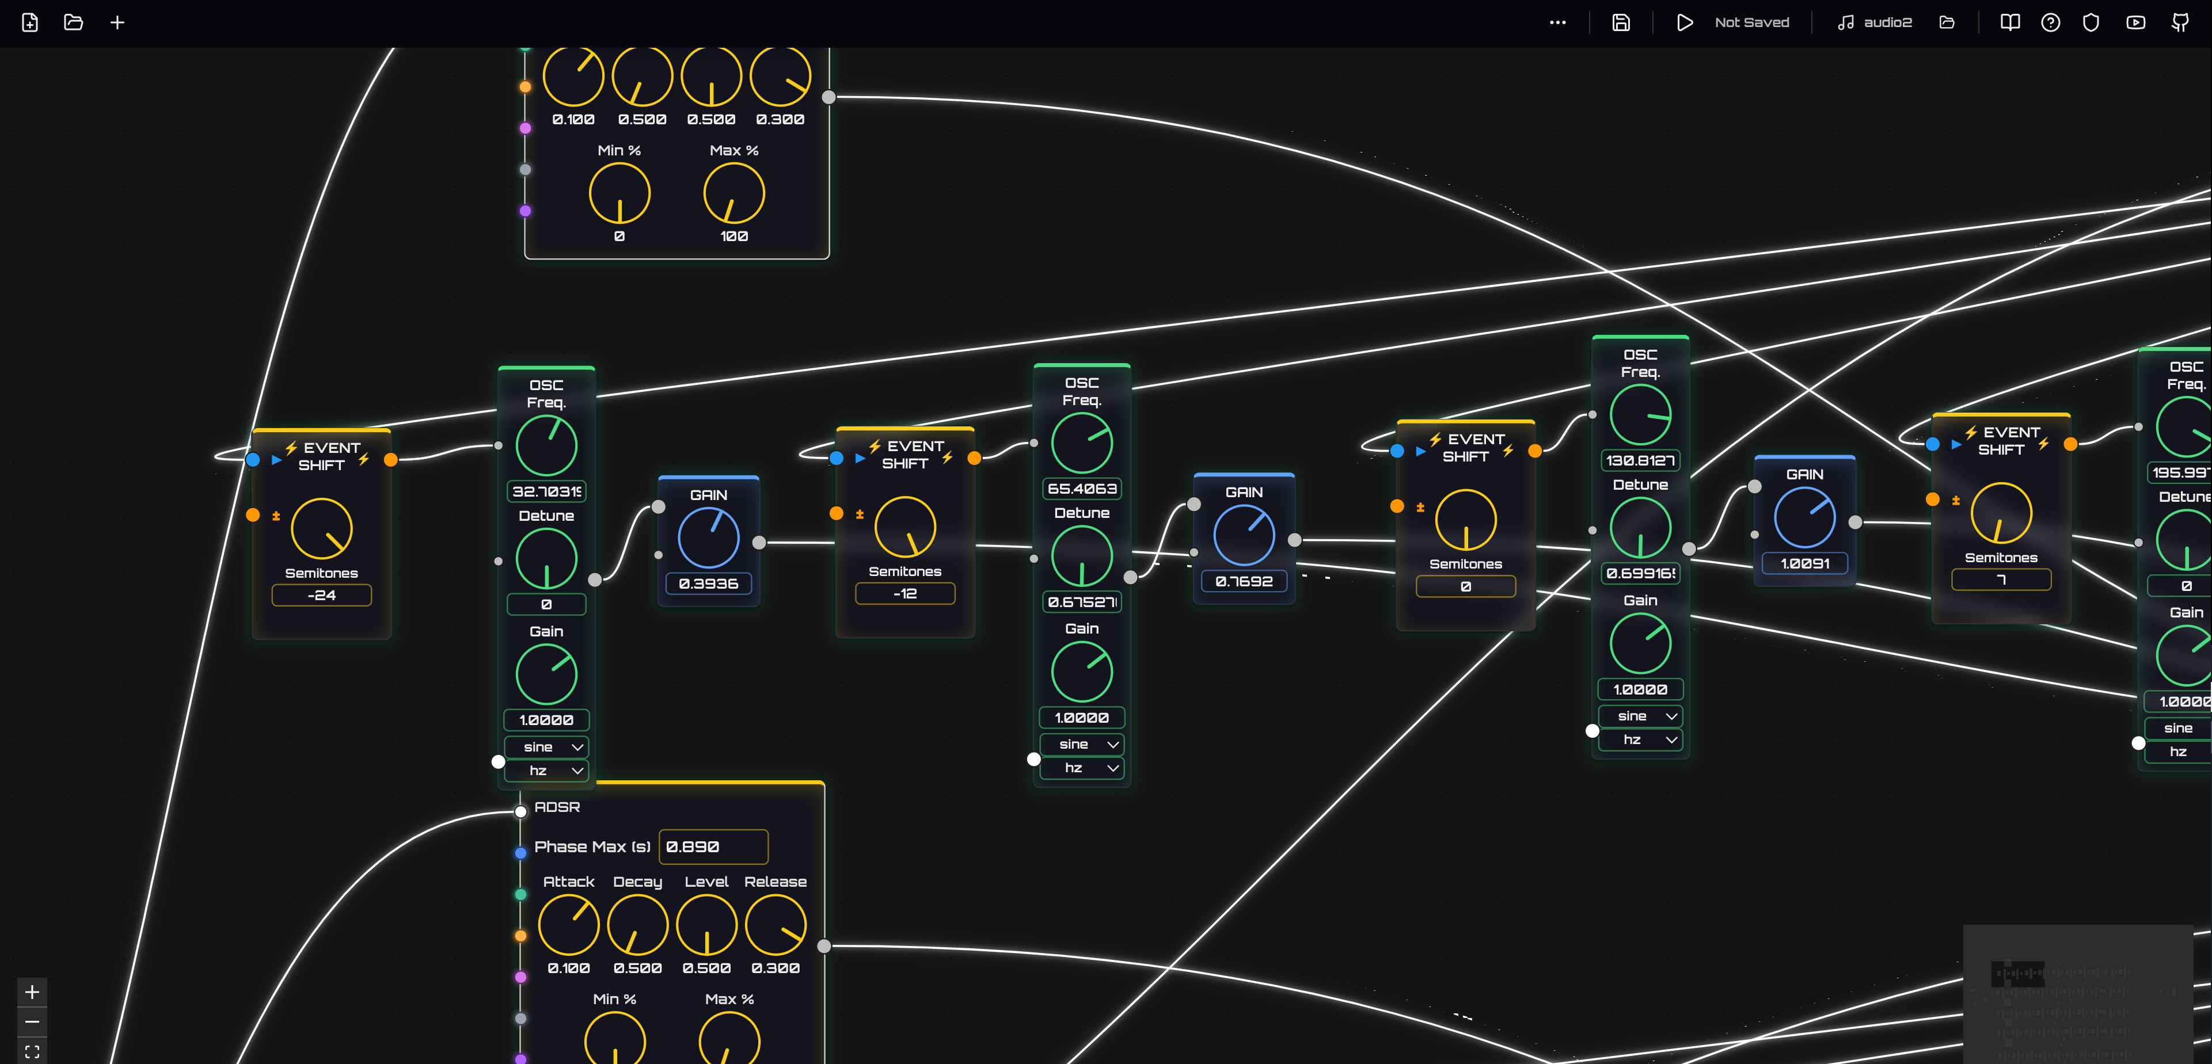The image size is (2212, 1064).
Task: Click frequency field 32.7031
Action: pos(546,491)
